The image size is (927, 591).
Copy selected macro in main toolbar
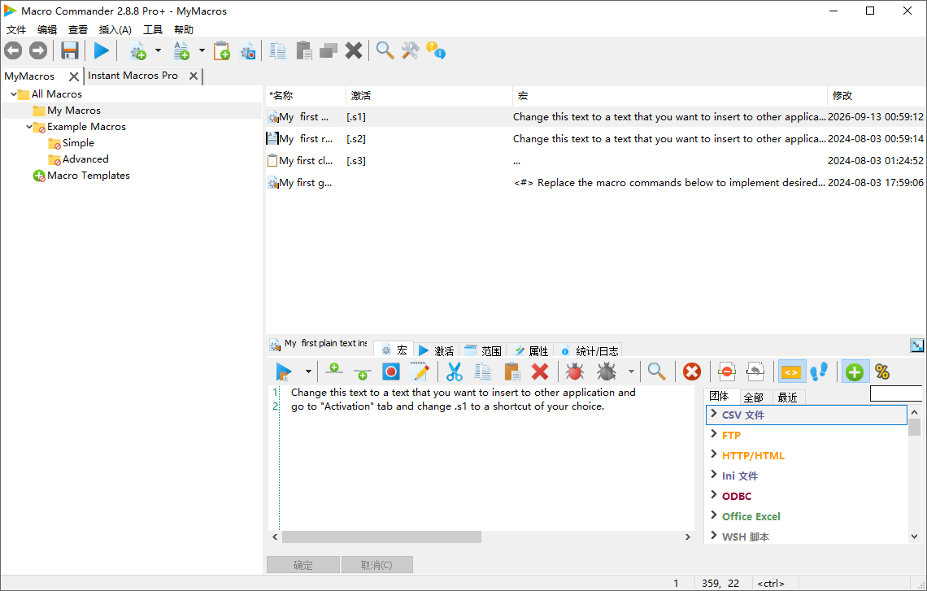[x=278, y=51]
